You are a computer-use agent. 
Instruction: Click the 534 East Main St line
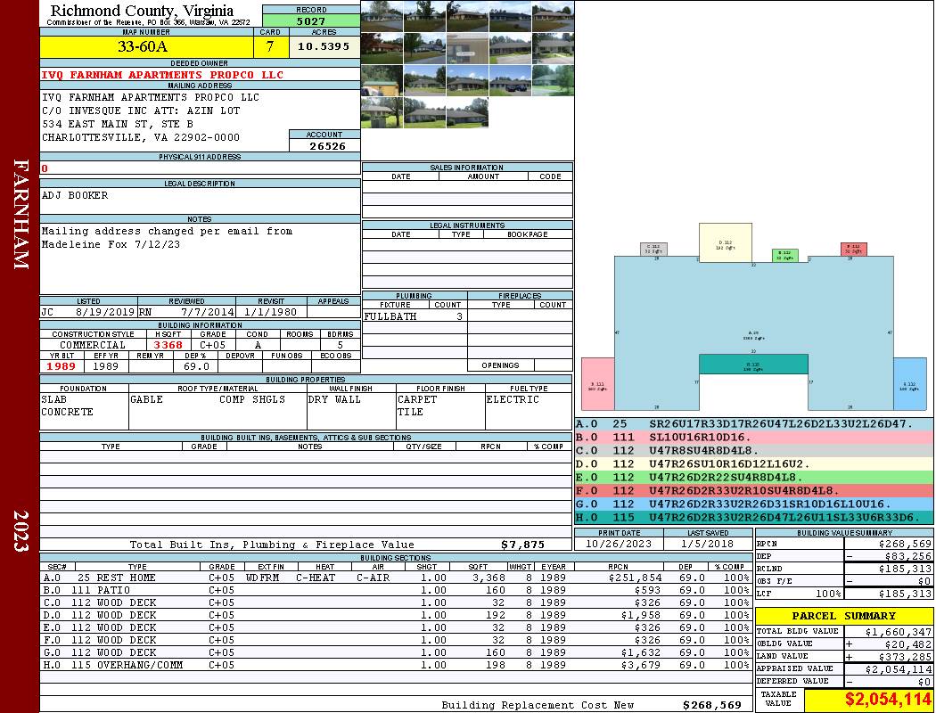(118, 124)
